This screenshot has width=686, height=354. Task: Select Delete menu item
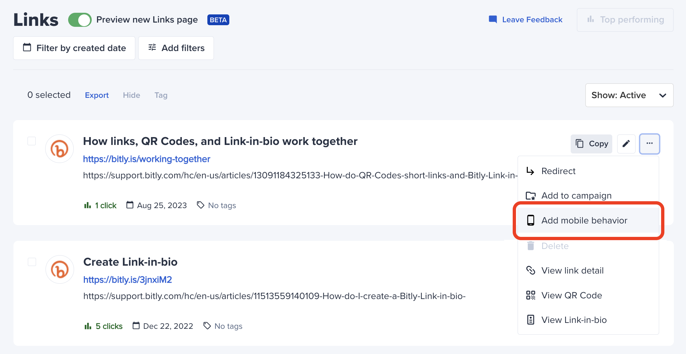pyautogui.click(x=588, y=246)
